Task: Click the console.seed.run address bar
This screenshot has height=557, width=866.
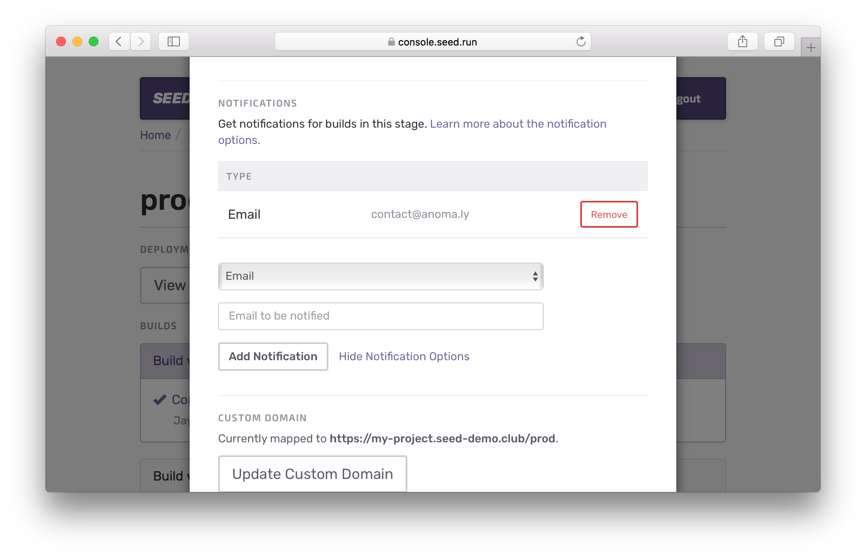Action: tap(437, 42)
